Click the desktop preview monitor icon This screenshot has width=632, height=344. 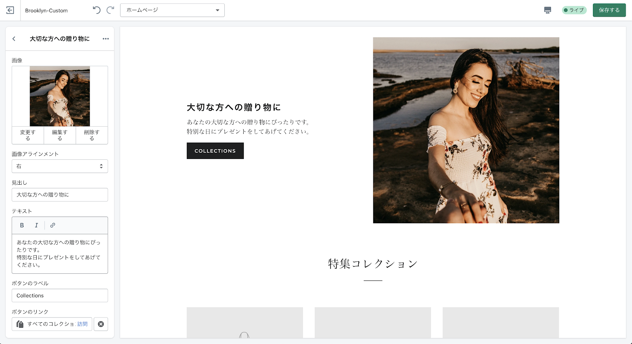click(x=547, y=10)
